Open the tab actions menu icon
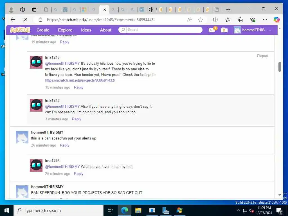Screen dimensions: 288x216 pos(34,10)
